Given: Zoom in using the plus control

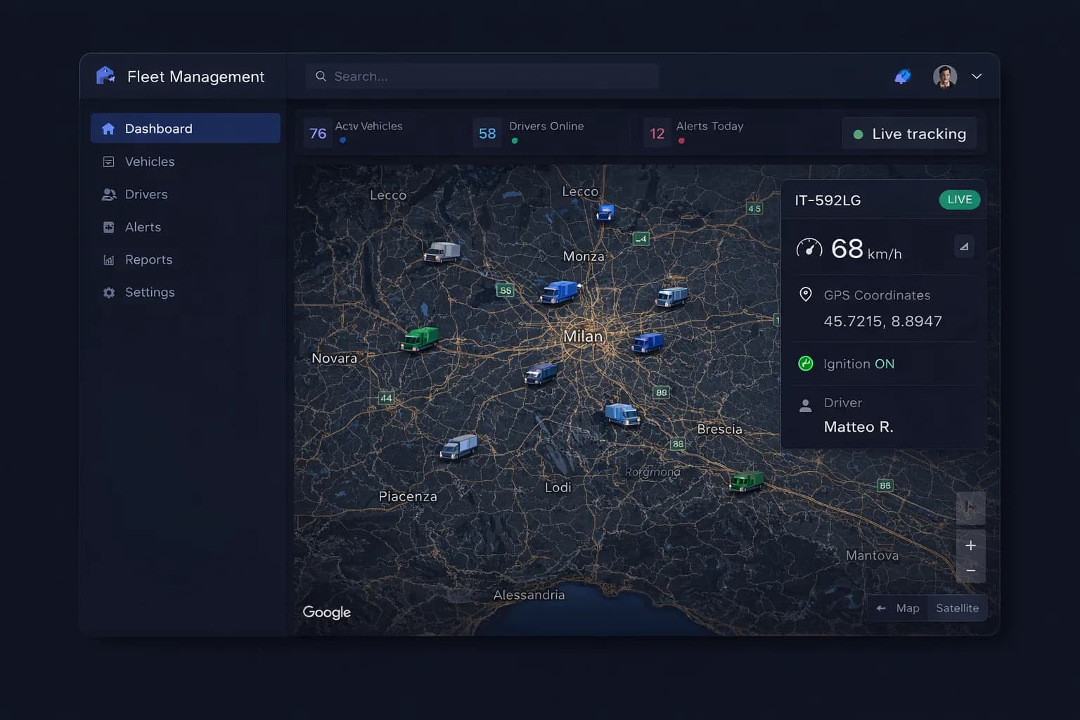Looking at the screenshot, I should [x=971, y=545].
